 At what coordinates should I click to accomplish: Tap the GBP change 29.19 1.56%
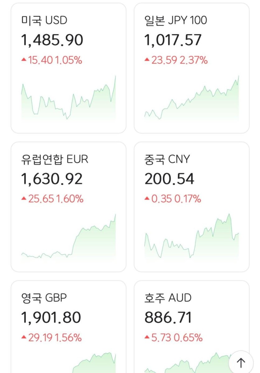(51, 337)
